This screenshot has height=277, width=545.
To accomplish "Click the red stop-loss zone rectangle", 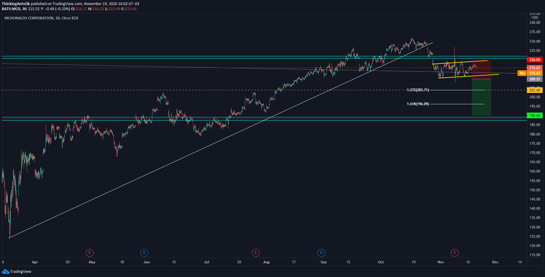I will pos(481,69).
